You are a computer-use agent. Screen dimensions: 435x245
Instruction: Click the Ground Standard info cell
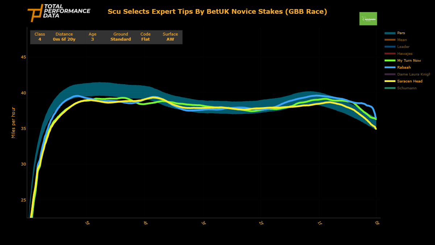120,37
